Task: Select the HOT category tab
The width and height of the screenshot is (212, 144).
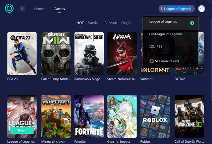Action: pyautogui.click(x=80, y=23)
